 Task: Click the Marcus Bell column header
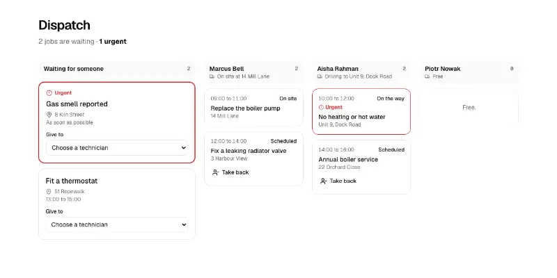253,72
